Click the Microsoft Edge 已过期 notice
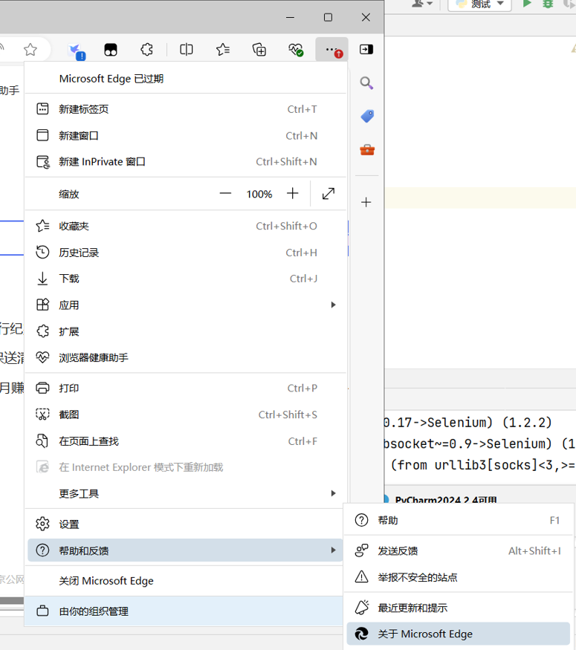Viewport: 576px width, 650px height. pos(185,79)
